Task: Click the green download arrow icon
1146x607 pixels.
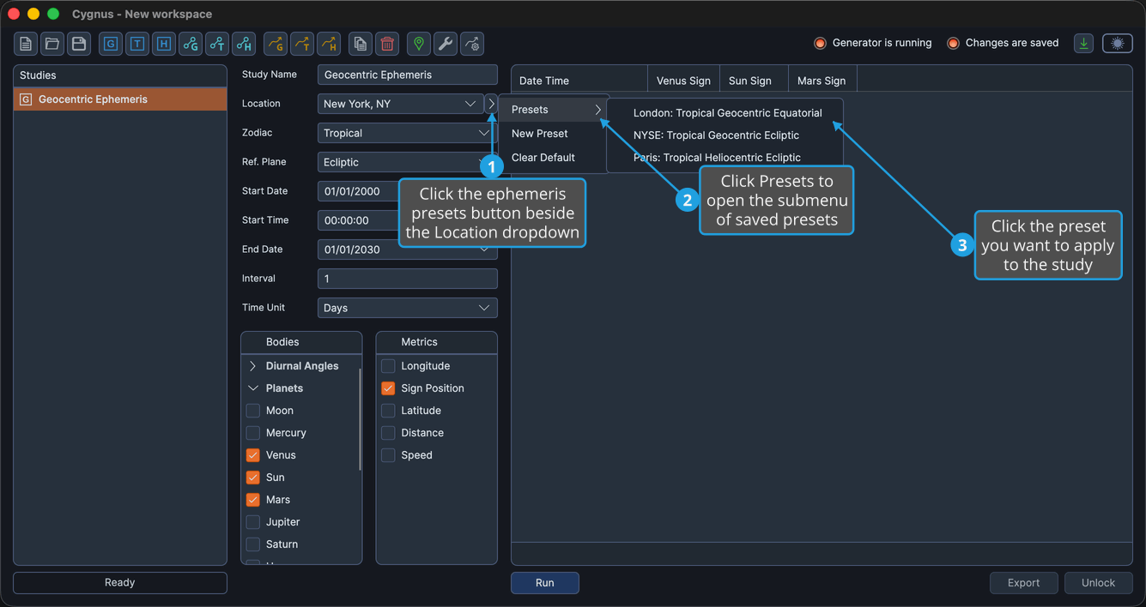Action: tap(1084, 44)
